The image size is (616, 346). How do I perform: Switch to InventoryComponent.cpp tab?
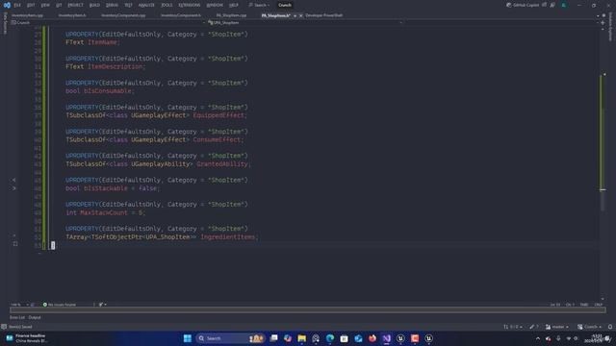pyautogui.click(x=123, y=15)
